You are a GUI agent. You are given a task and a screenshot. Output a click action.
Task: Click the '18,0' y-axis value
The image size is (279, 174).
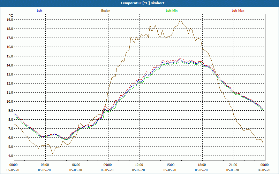tap(10, 29)
